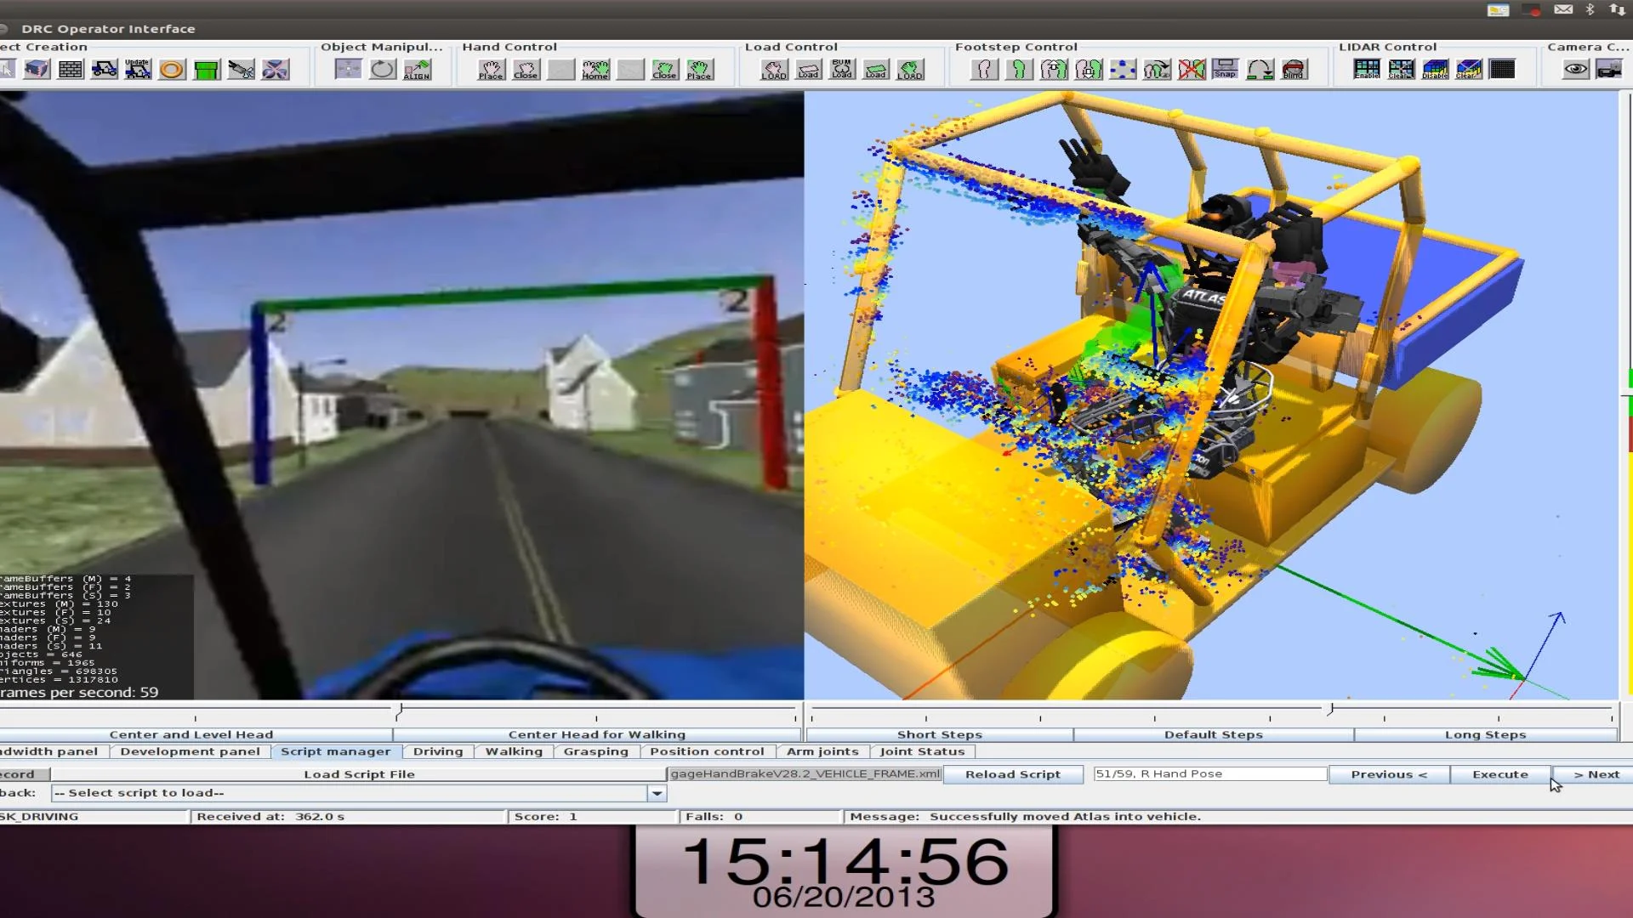1633x918 pixels.
Task: Click the Blind footstep icon
Action: (x=1294, y=69)
